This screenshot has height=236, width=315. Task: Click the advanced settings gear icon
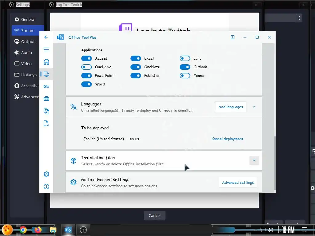pyautogui.click(x=74, y=182)
